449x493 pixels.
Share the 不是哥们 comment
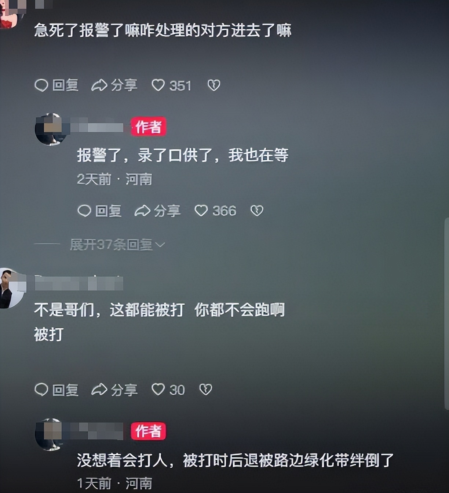114,390
